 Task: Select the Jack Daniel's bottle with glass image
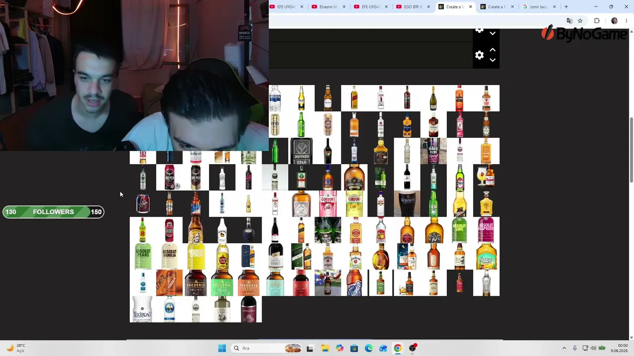[x=407, y=283]
